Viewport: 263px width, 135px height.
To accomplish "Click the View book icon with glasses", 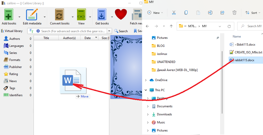I will (x=81, y=15).
